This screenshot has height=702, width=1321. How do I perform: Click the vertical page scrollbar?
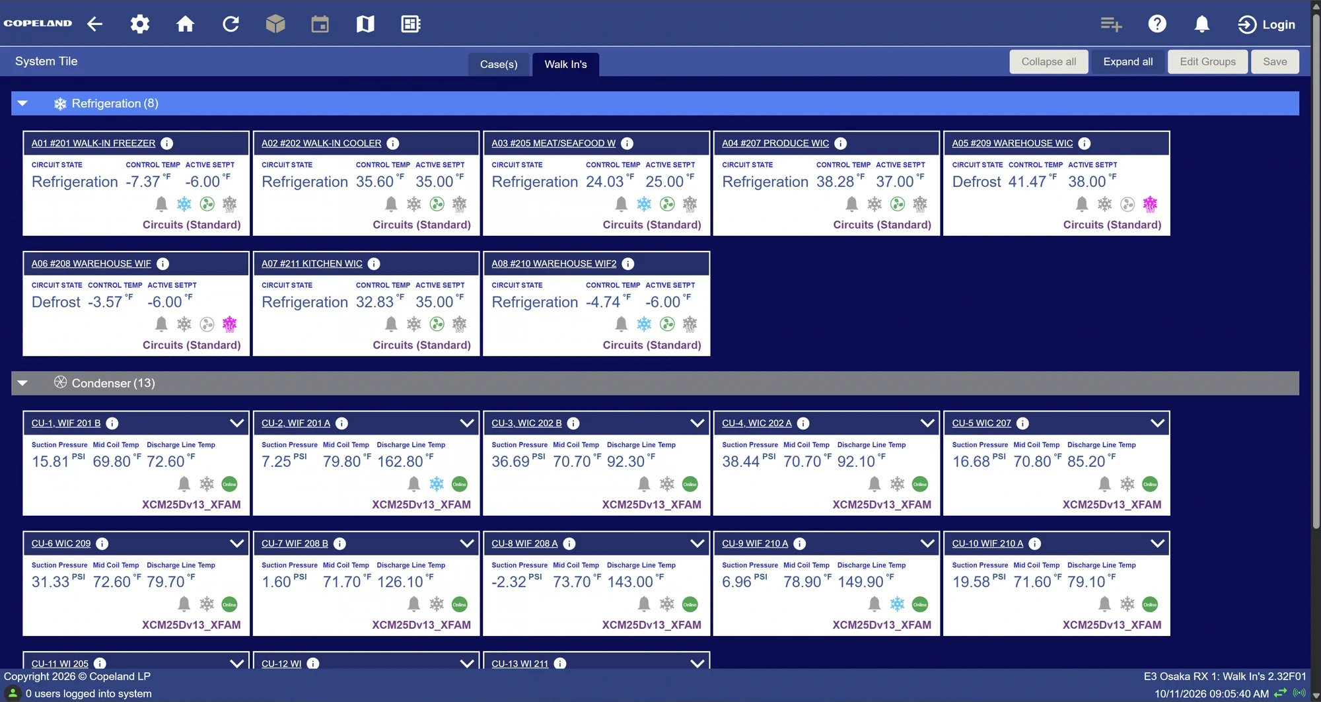(1316, 271)
